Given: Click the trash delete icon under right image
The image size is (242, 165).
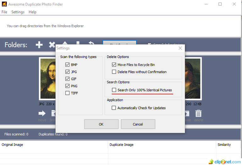Looking at the screenshot, I should coord(198,113).
